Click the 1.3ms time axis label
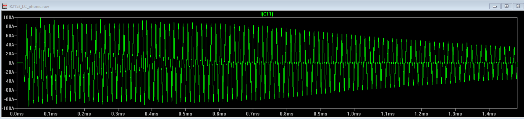 (455, 114)
